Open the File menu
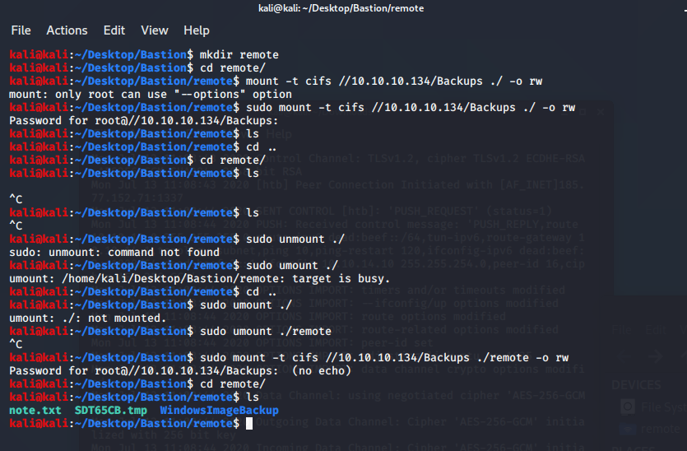 point(21,30)
